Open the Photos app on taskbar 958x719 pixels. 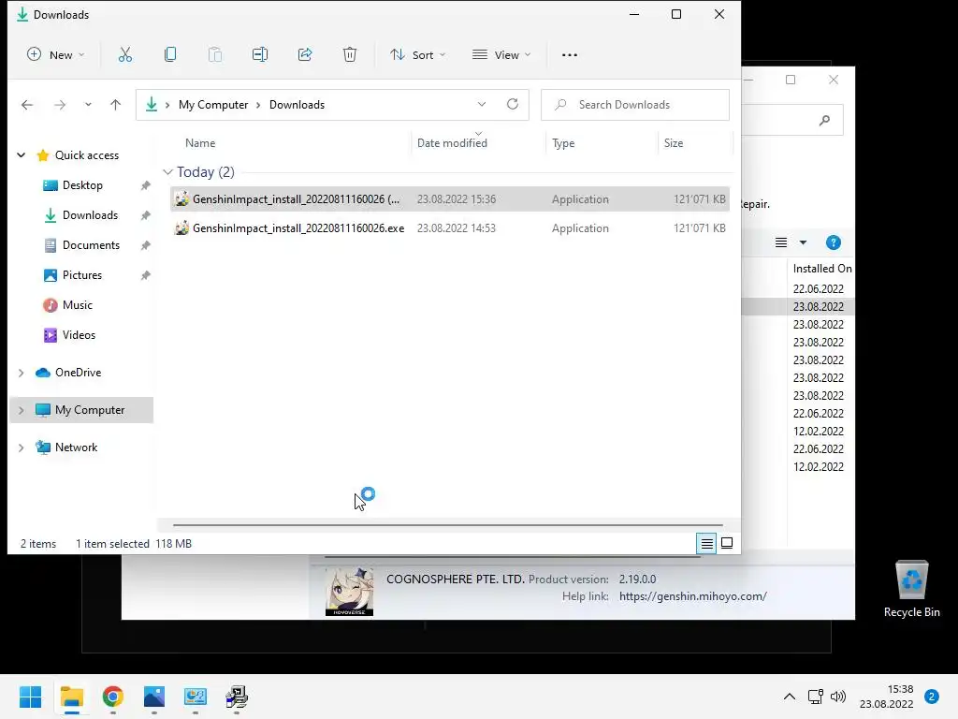(154, 697)
